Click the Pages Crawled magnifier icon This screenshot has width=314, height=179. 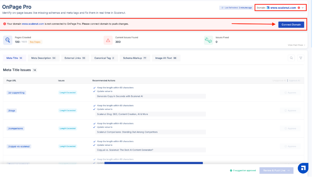click(x=8, y=40)
